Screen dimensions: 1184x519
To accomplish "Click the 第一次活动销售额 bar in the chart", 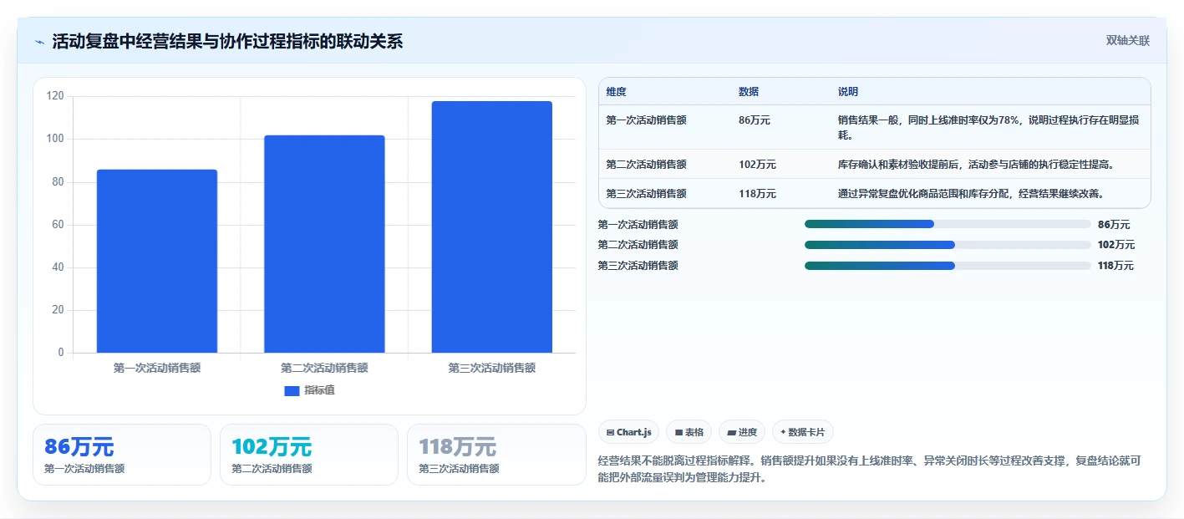I will tap(157, 261).
